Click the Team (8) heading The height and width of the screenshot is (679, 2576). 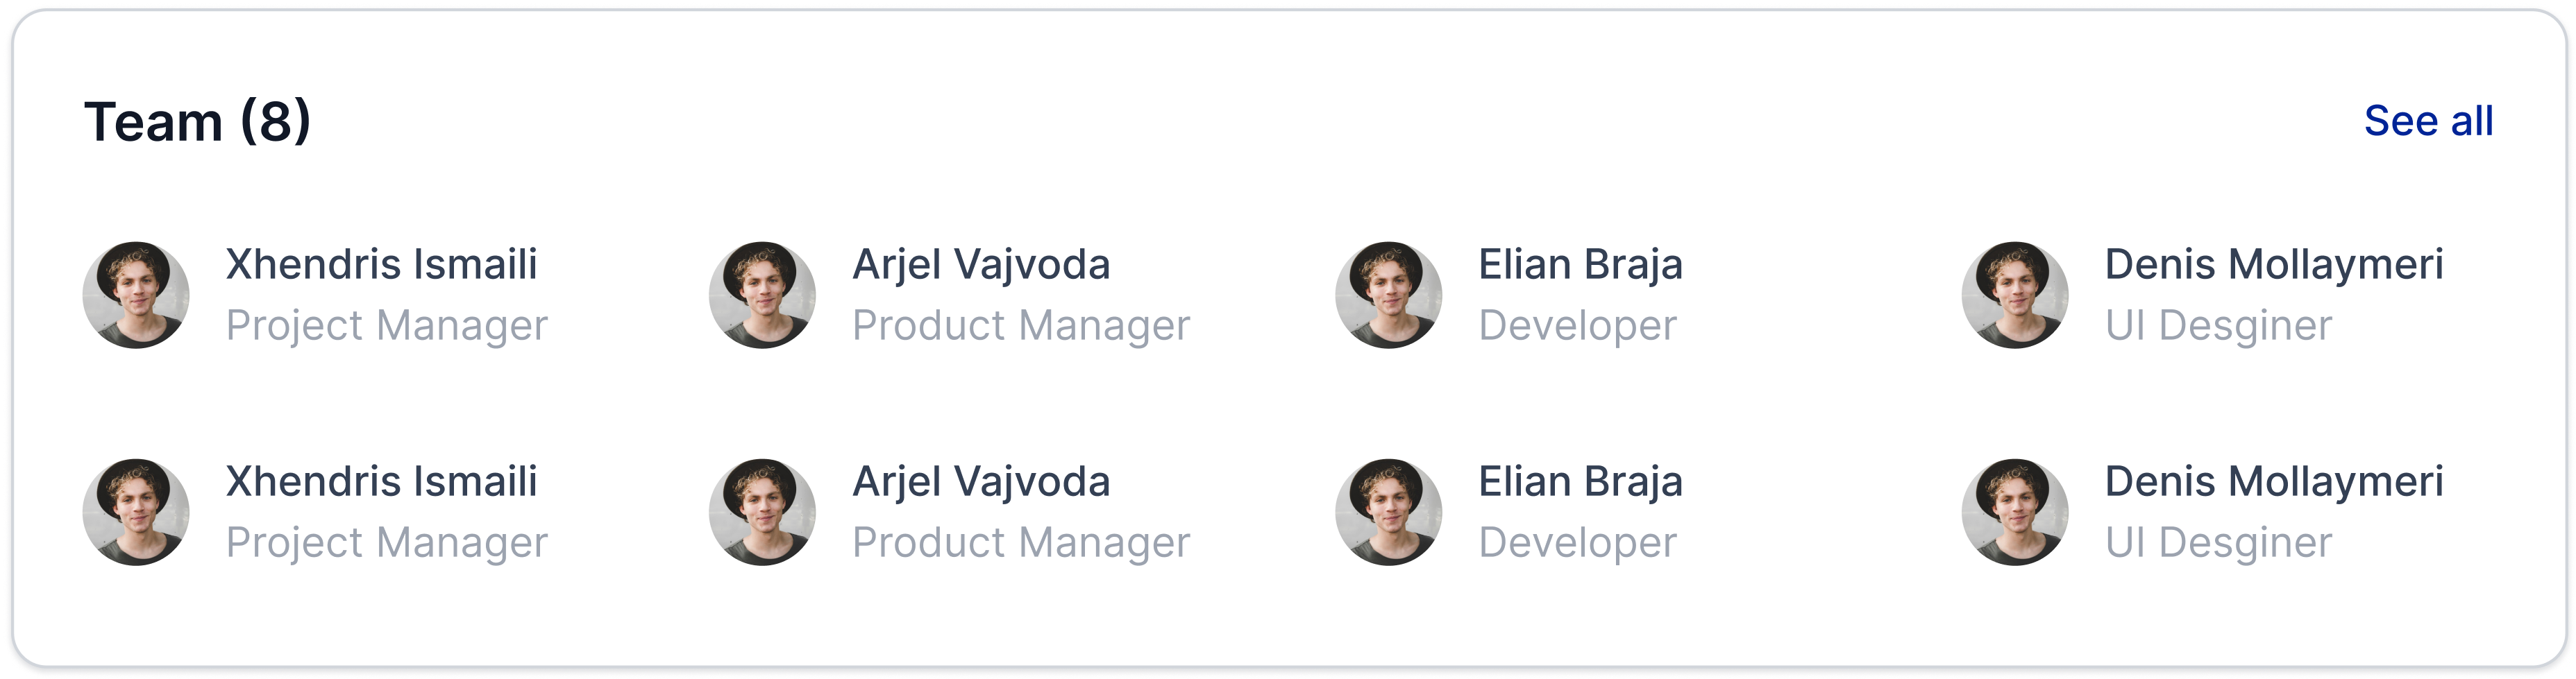tap(197, 122)
